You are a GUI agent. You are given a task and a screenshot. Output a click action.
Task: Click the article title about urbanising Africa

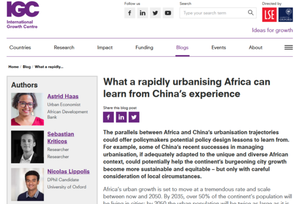click(187, 88)
